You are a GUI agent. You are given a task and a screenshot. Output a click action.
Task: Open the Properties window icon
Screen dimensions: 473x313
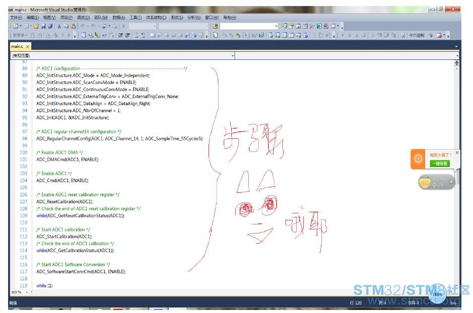(x=291, y=26)
